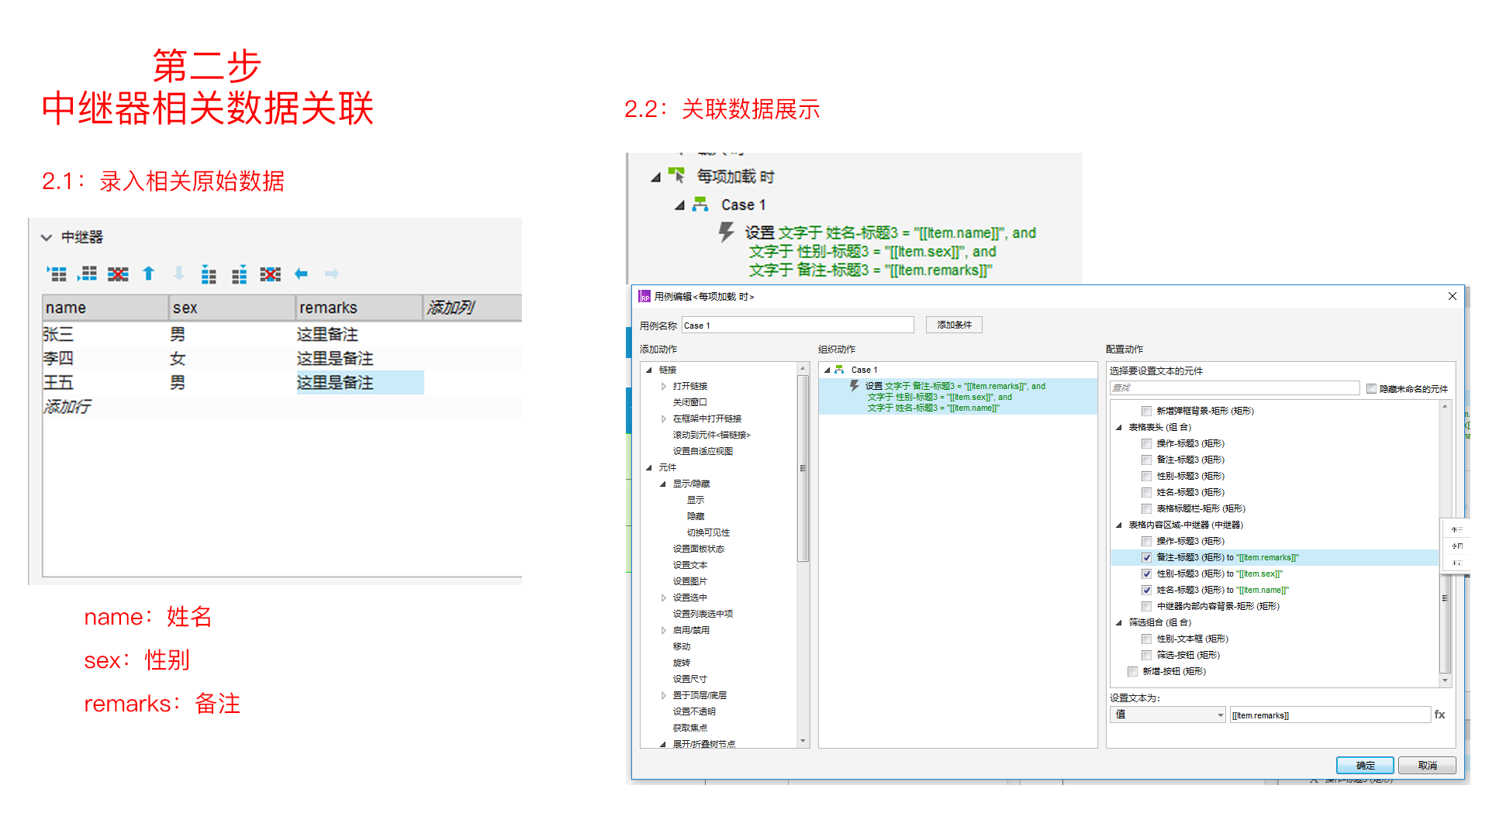Screen dimensions: 1489x837
Task: Collapse the 元件 action group
Action: [649, 468]
